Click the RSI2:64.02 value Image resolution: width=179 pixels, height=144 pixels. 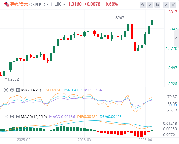[72, 90]
